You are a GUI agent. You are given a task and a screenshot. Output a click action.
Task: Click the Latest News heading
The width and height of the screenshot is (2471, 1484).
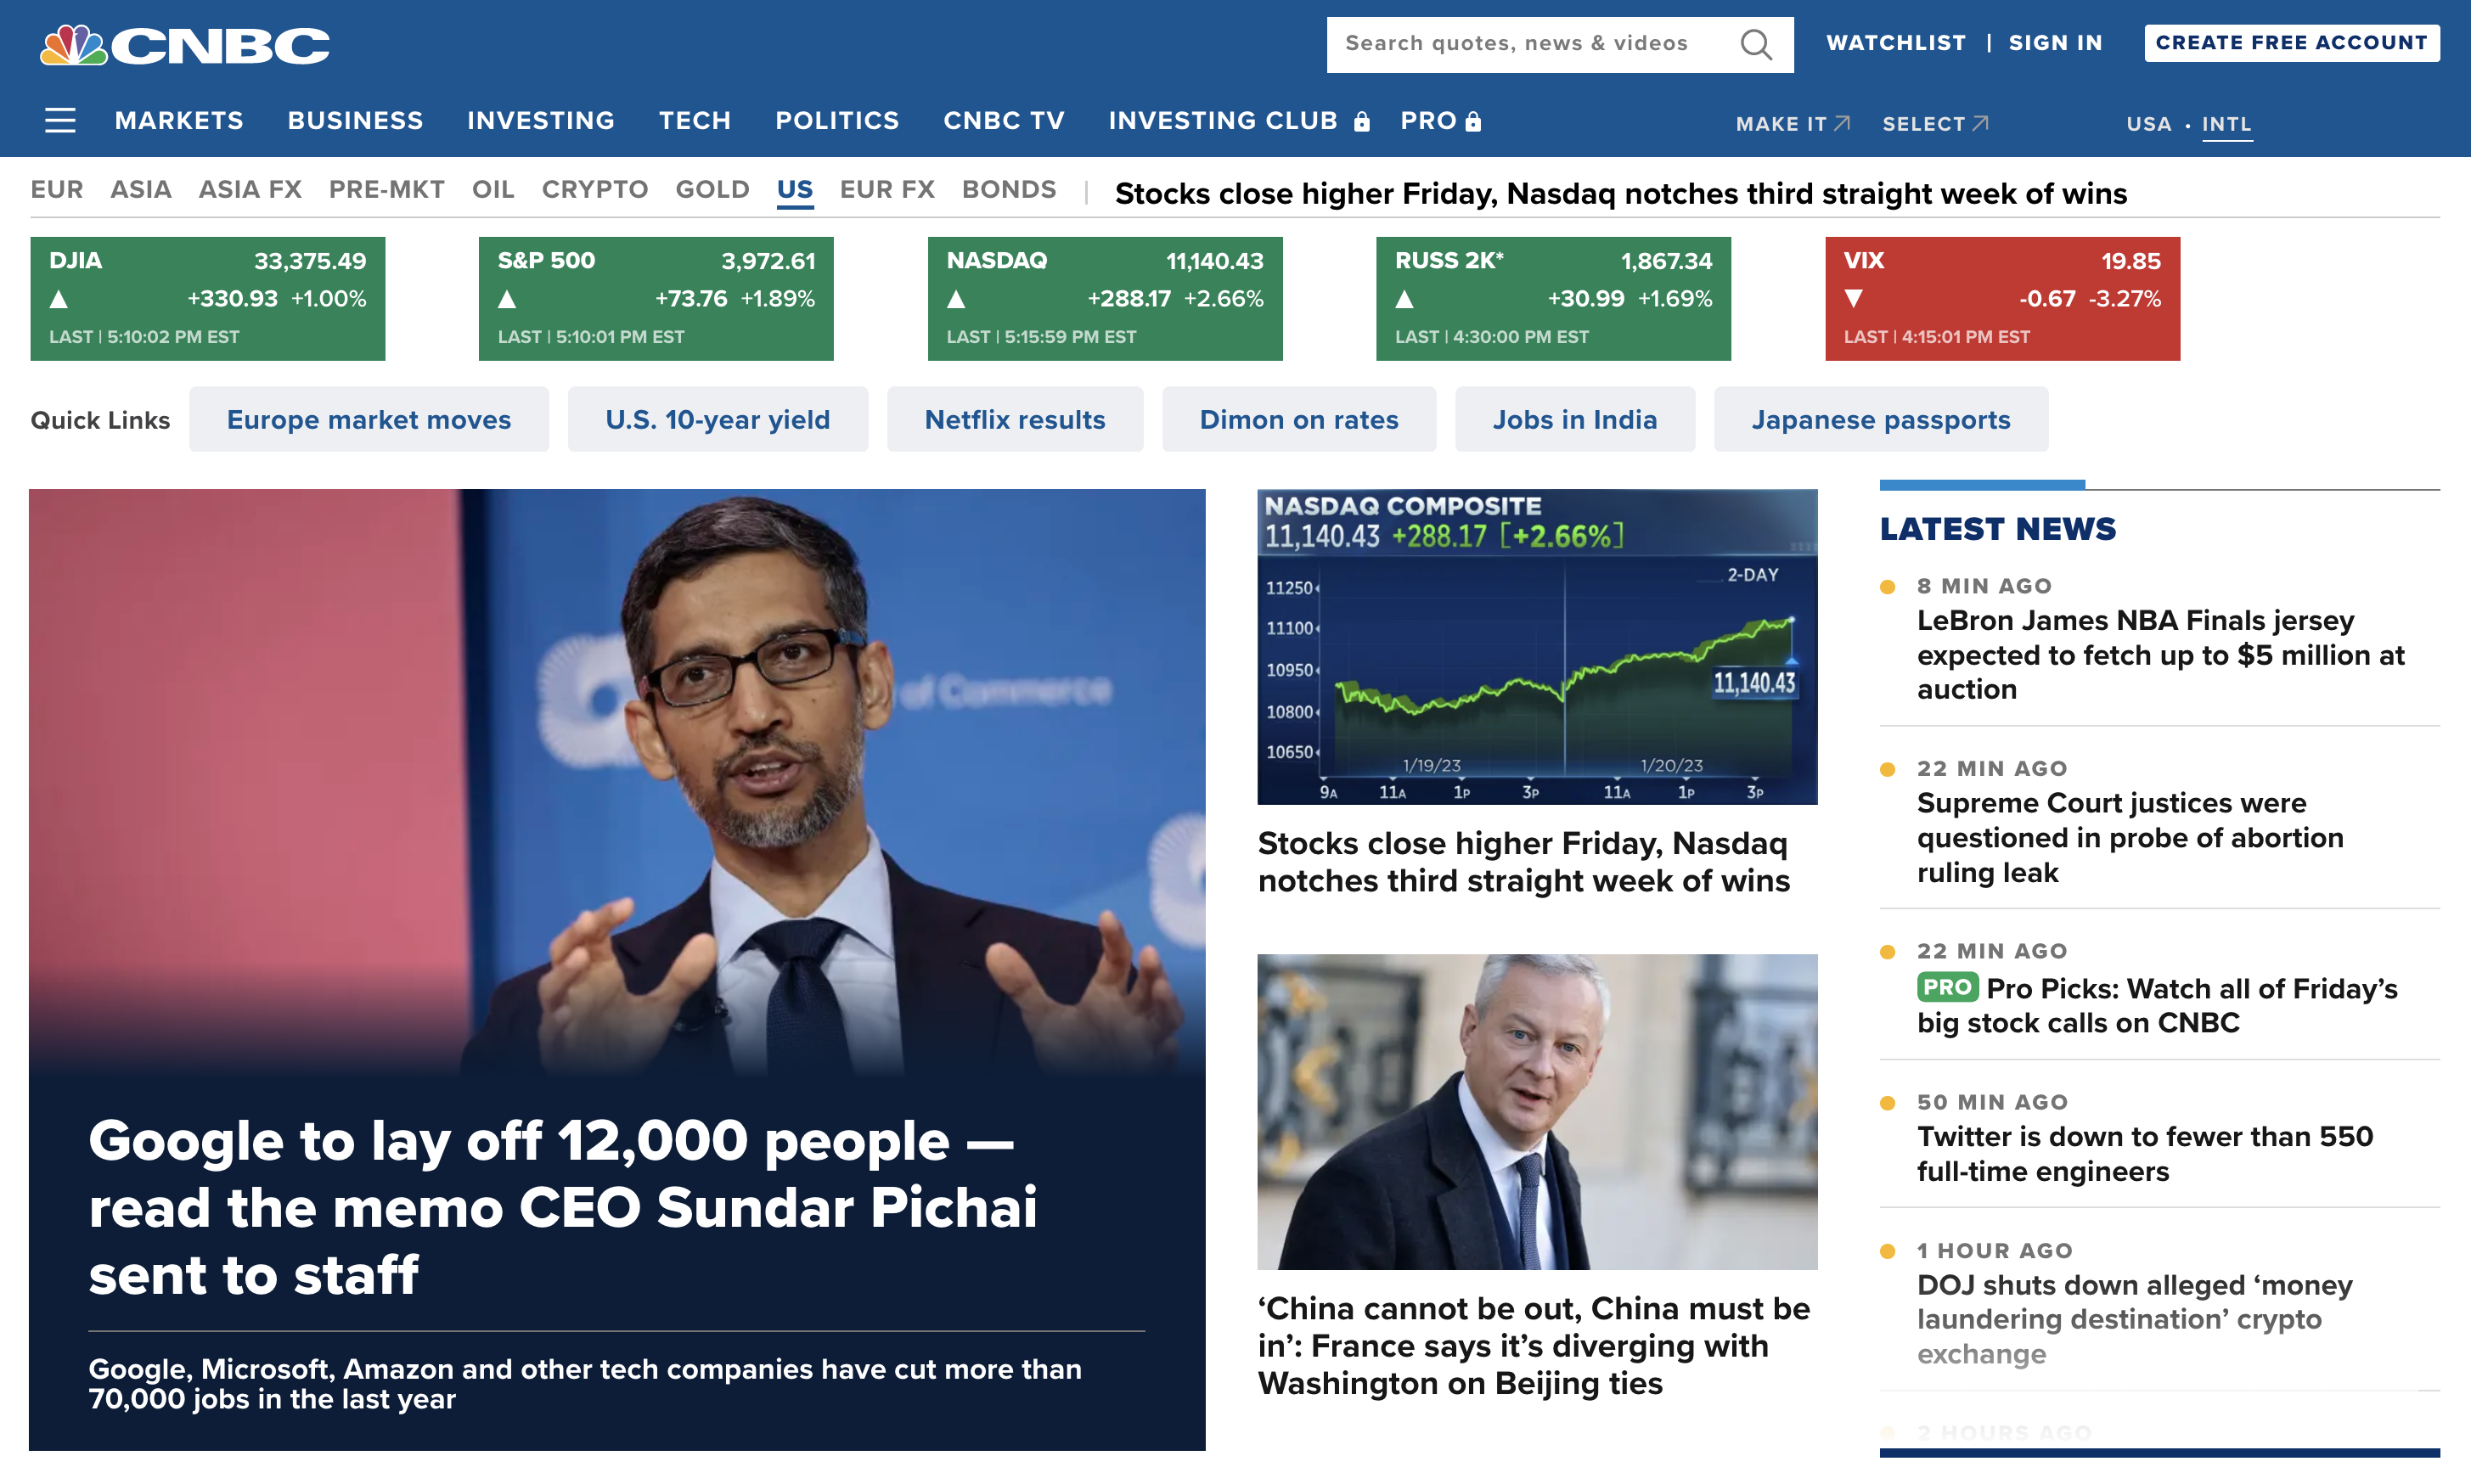coord(1998,528)
